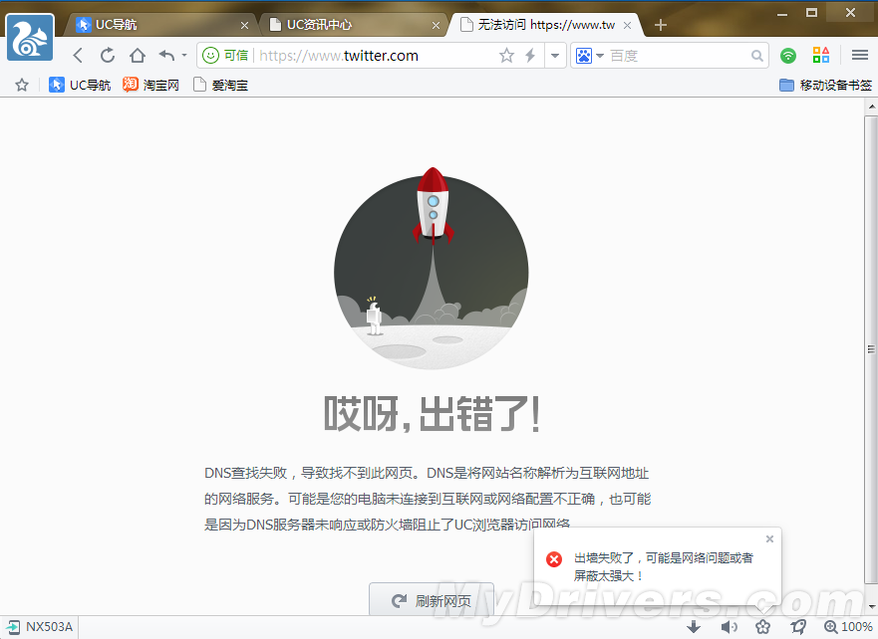
Task: Click the rocket moon illustration
Action: 432,269
